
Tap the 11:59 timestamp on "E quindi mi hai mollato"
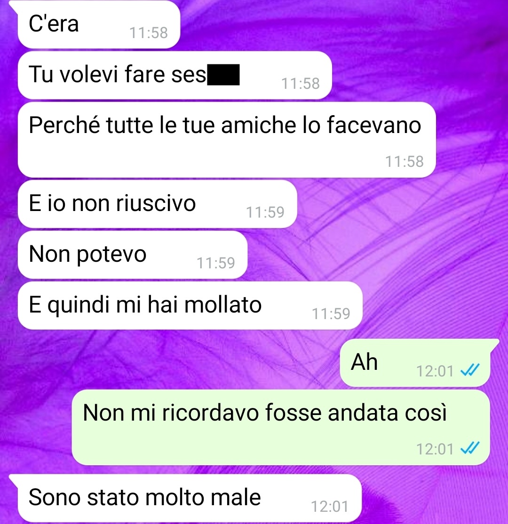point(331,313)
